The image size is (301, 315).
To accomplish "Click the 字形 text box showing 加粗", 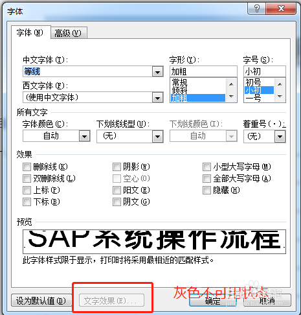I will point(203,71).
